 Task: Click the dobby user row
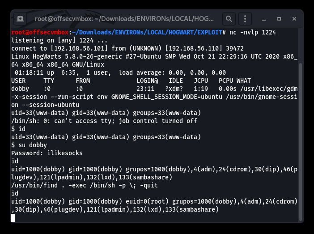154,97
